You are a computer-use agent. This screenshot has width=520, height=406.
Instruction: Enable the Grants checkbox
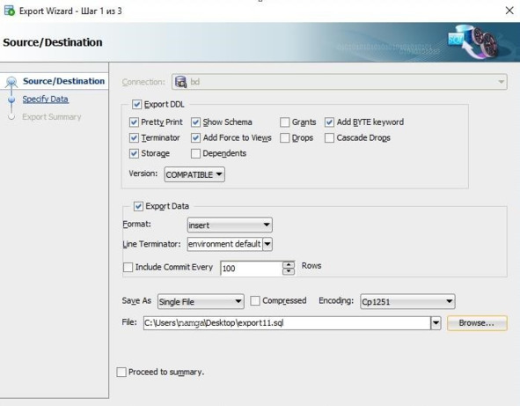point(284,122)
